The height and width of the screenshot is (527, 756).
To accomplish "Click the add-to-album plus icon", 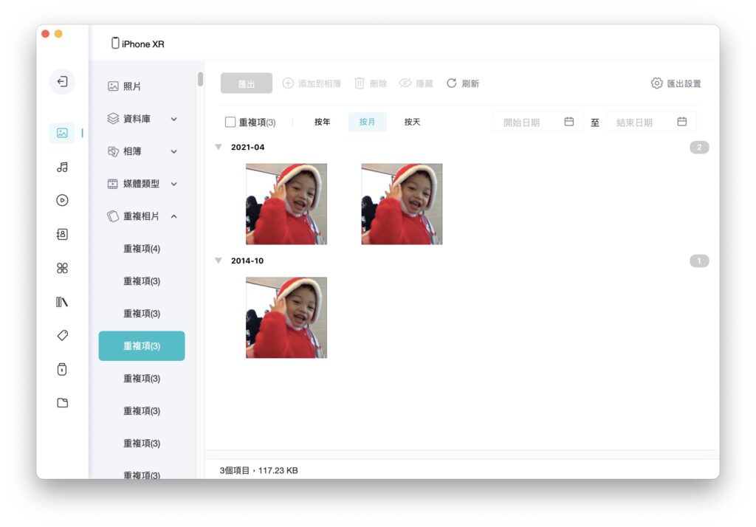I will 288,83.
